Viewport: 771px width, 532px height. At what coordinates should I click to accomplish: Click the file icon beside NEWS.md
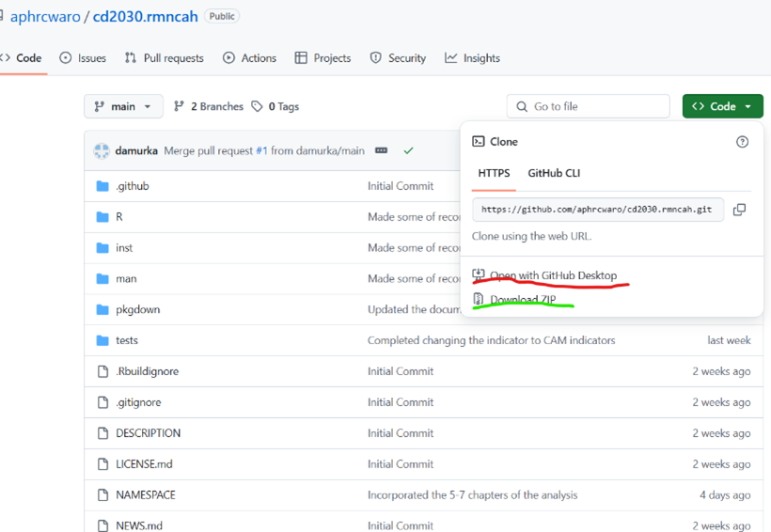tap(102, 525)
